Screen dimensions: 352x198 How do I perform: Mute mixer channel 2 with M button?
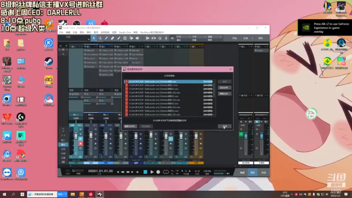(95, 129)
